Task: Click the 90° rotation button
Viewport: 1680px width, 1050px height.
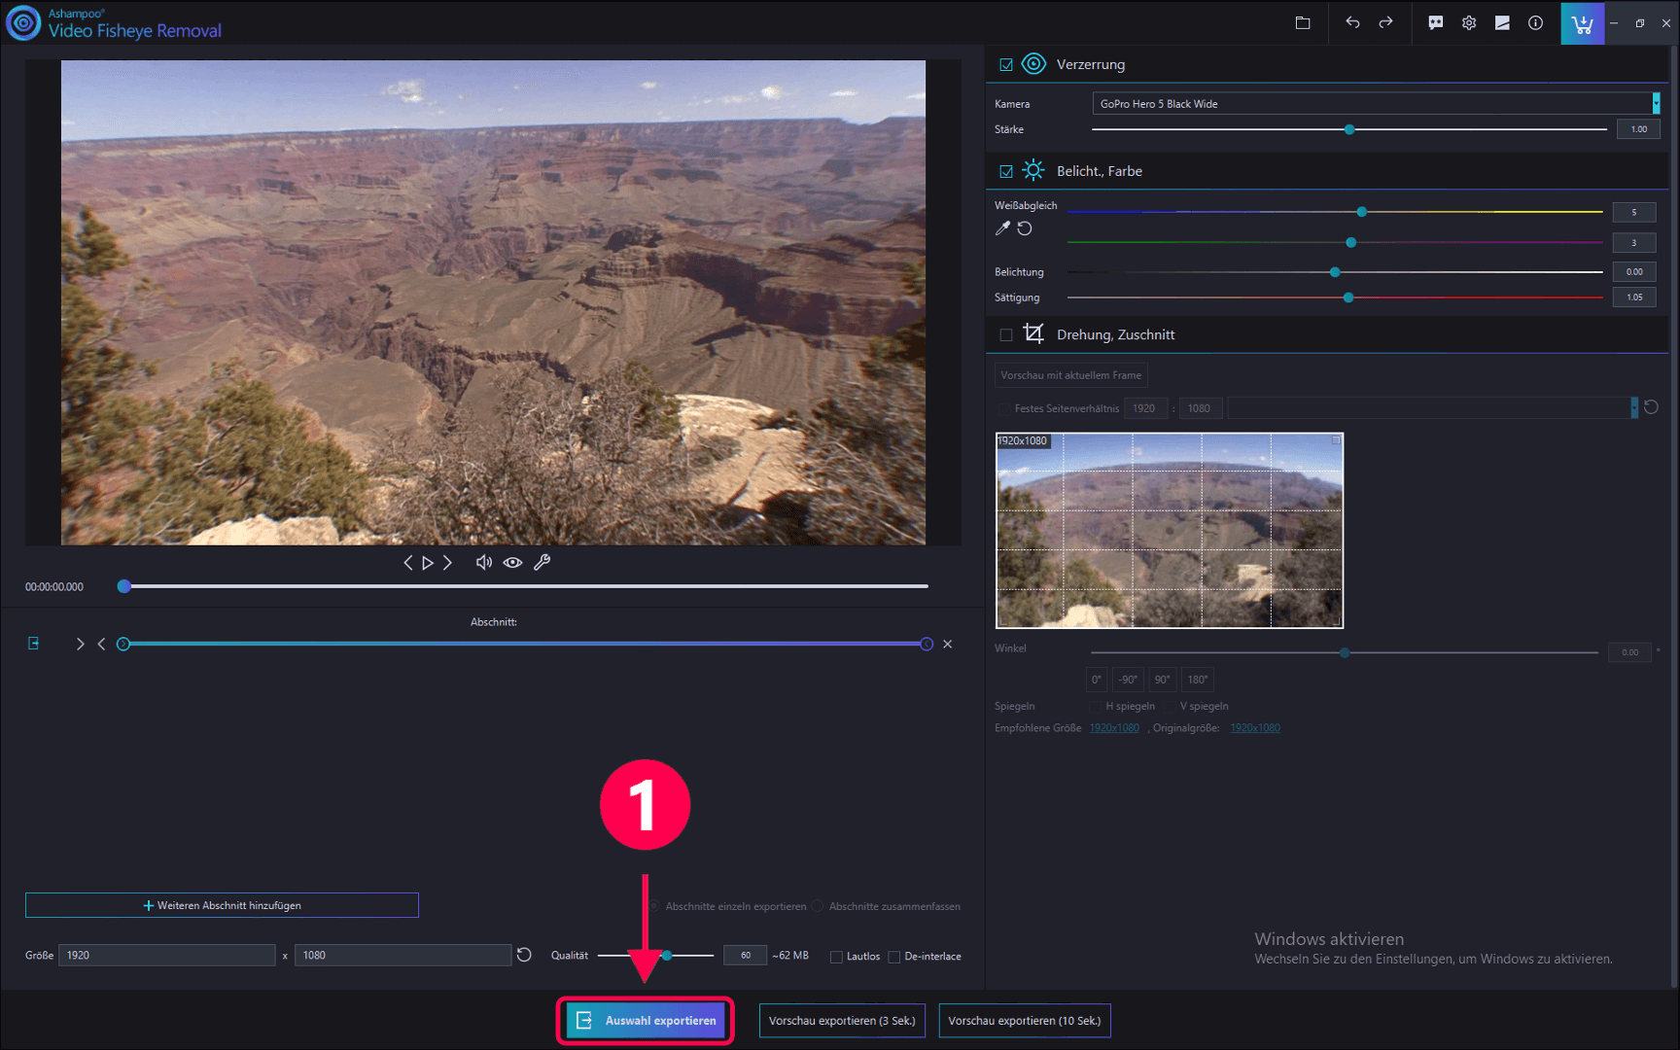Action: click(x=1162, y=680)
